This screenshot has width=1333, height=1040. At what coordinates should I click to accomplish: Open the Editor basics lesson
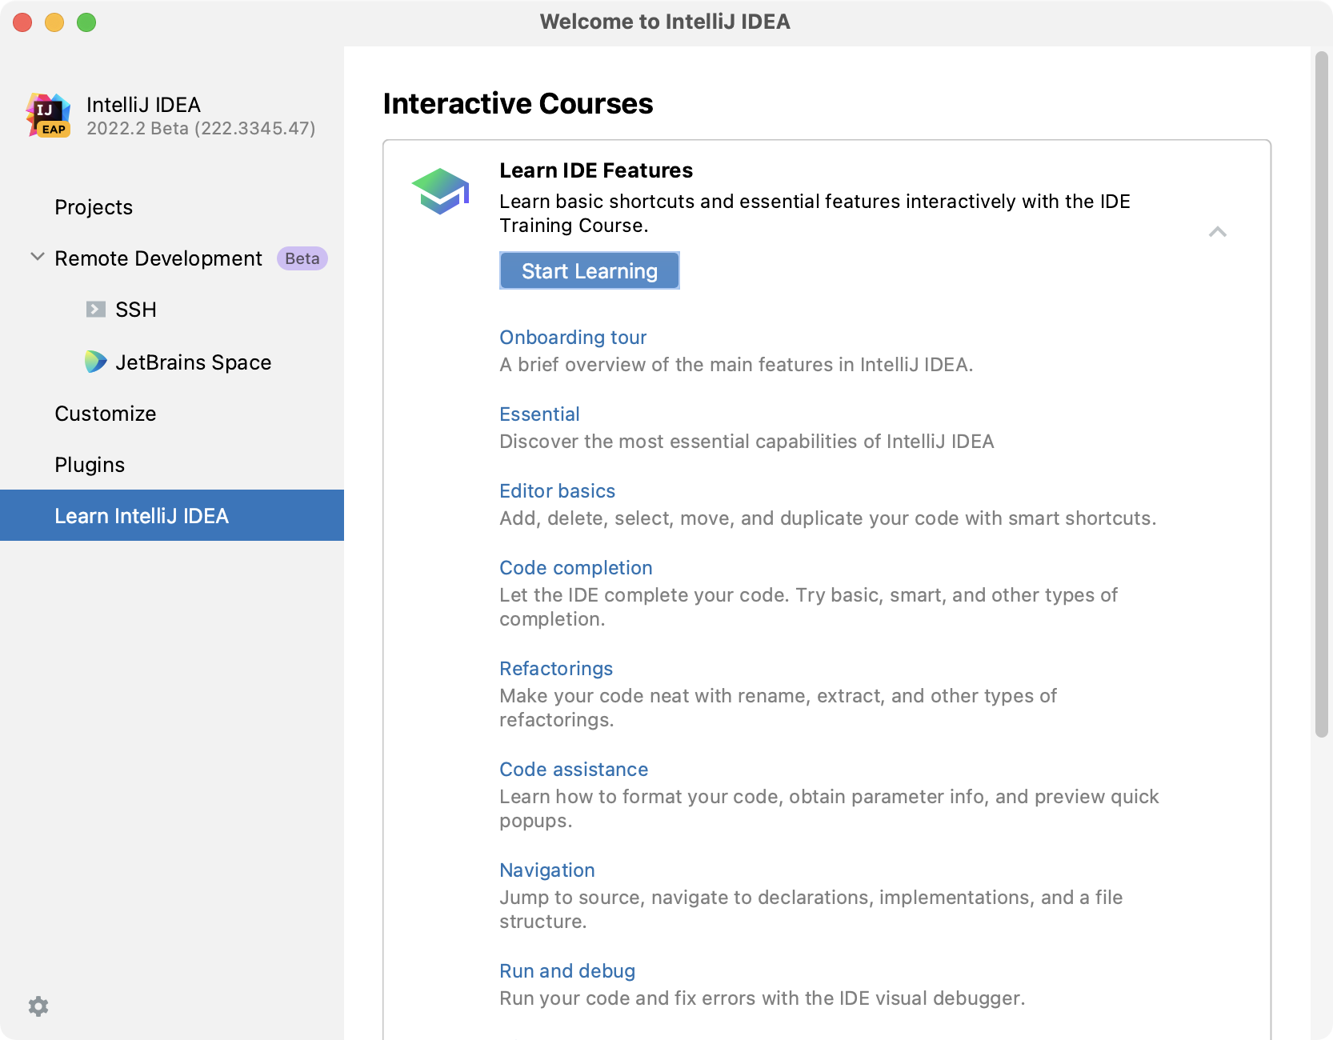(x=558, y=491)
